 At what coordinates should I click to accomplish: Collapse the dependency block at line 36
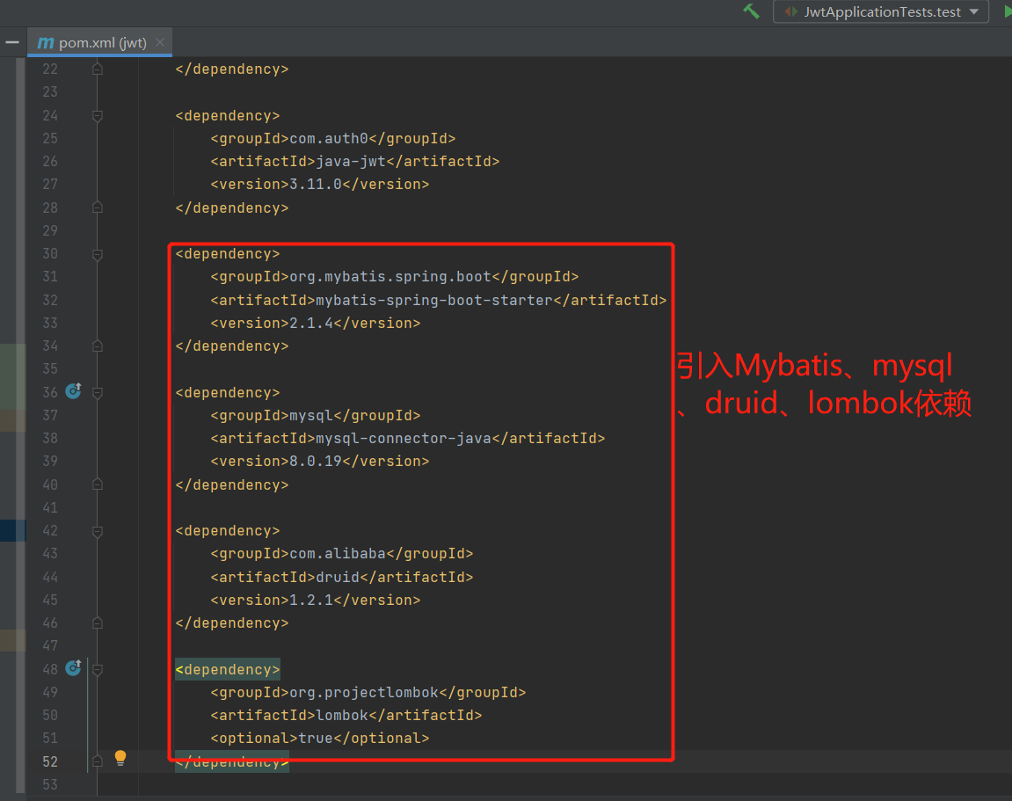click(x=98, y=393)
